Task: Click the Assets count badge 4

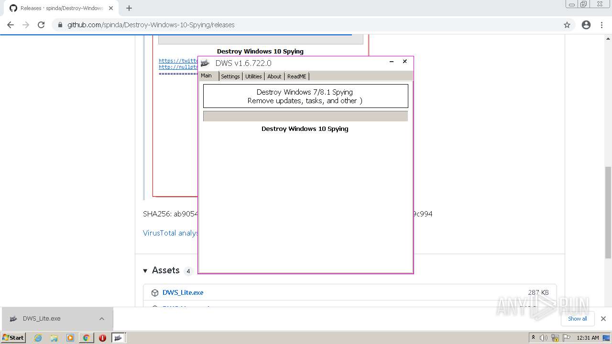Action: pos(188,271)
